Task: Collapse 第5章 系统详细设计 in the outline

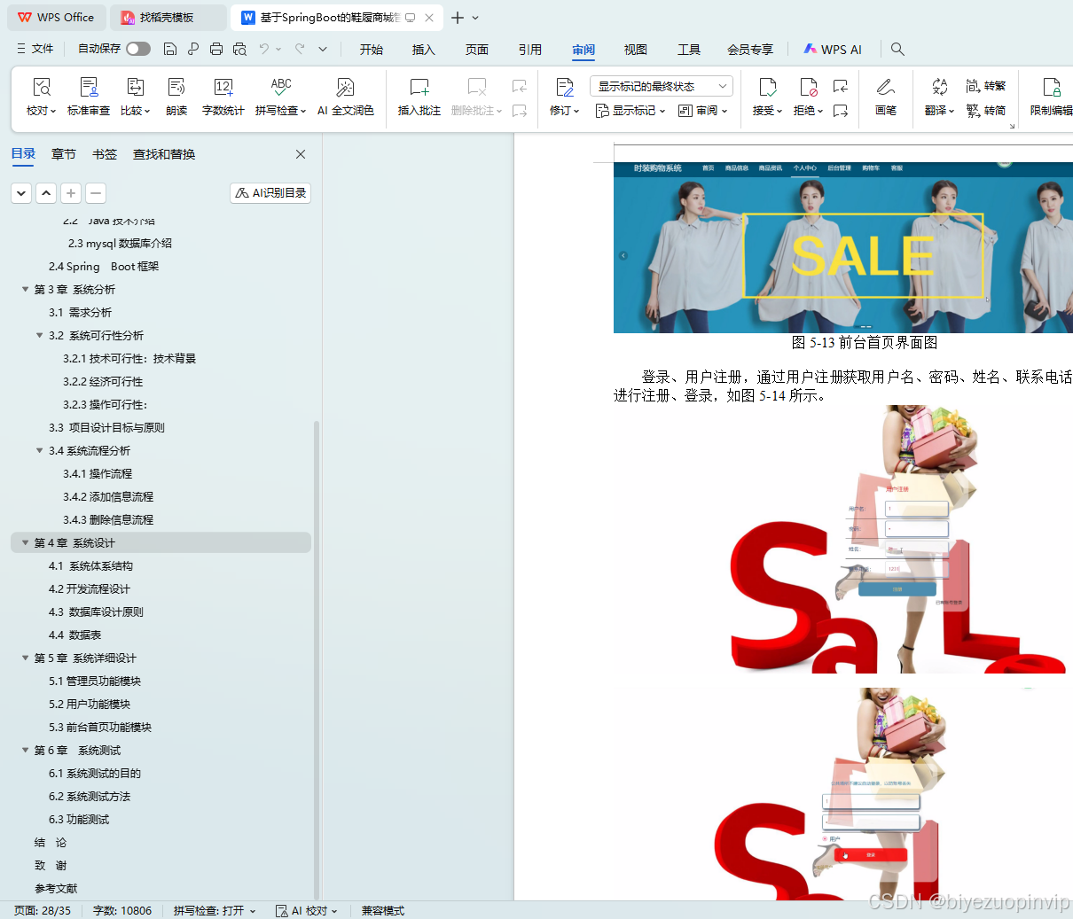Action: [x=25, y=658]
